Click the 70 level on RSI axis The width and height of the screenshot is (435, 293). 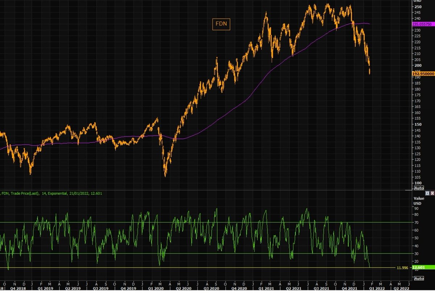pos(417,223)
